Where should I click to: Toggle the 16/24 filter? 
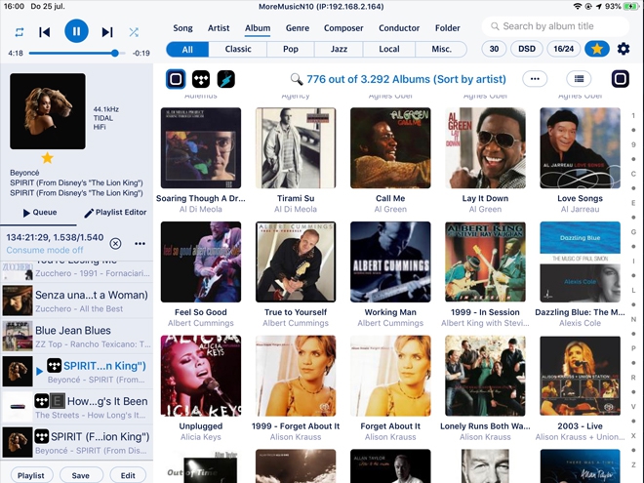[564, 49]
